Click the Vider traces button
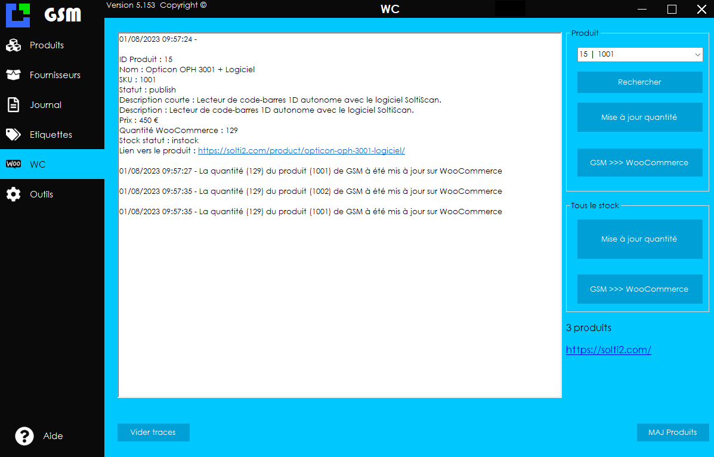Viewport: 714px width, 457px height. pos(153,433)
